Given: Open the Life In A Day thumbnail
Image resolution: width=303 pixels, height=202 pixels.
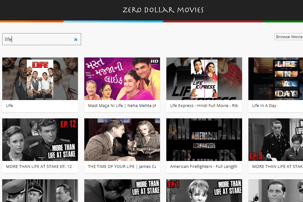Looking at the screenshot, I should click(x=276, y=79).
